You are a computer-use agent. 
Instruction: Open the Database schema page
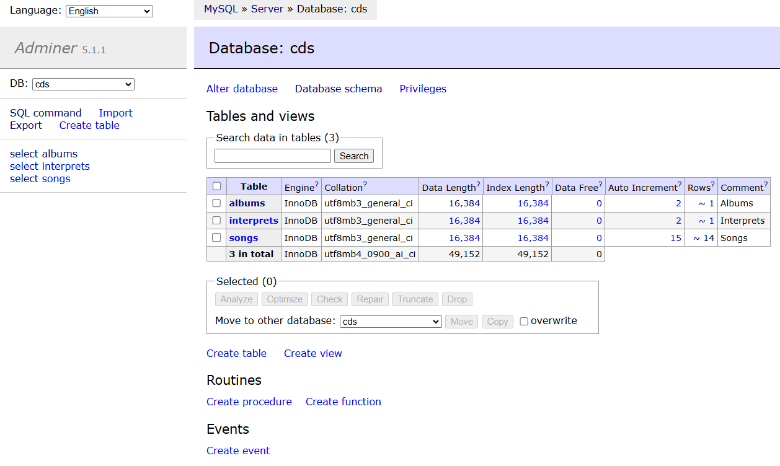(x=338, y=89)
